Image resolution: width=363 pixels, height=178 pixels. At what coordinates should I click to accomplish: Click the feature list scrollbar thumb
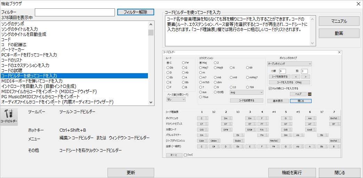151,32
